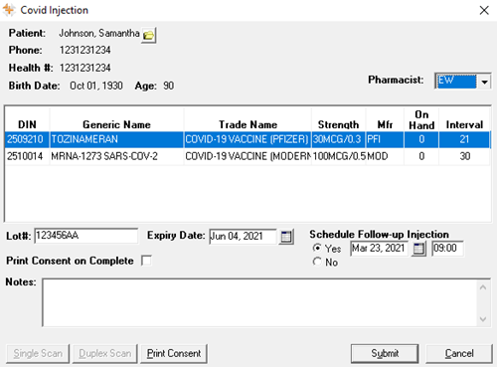Viewport: 497px width, 367px height.
Task: Enable Print Consent on Complete checkbox
Action: point(146,261)
